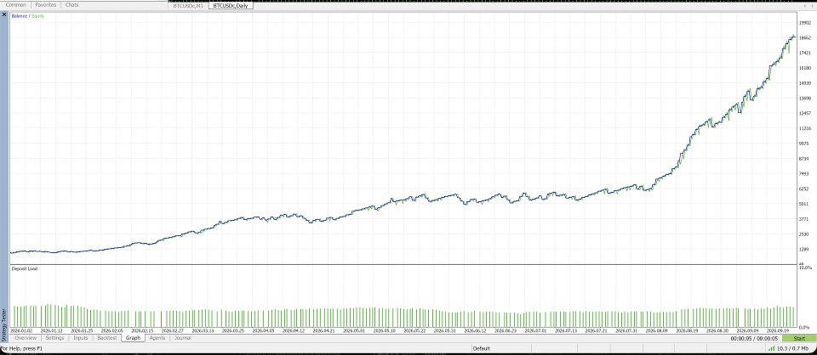The height and width of the screenshot is (355, 817).
Task: Click the 7493 balance axis value
Action: [x=806, y=173]
